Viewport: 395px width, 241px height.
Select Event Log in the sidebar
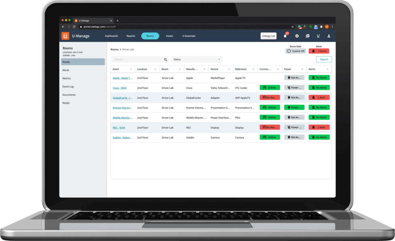point(68,87)
